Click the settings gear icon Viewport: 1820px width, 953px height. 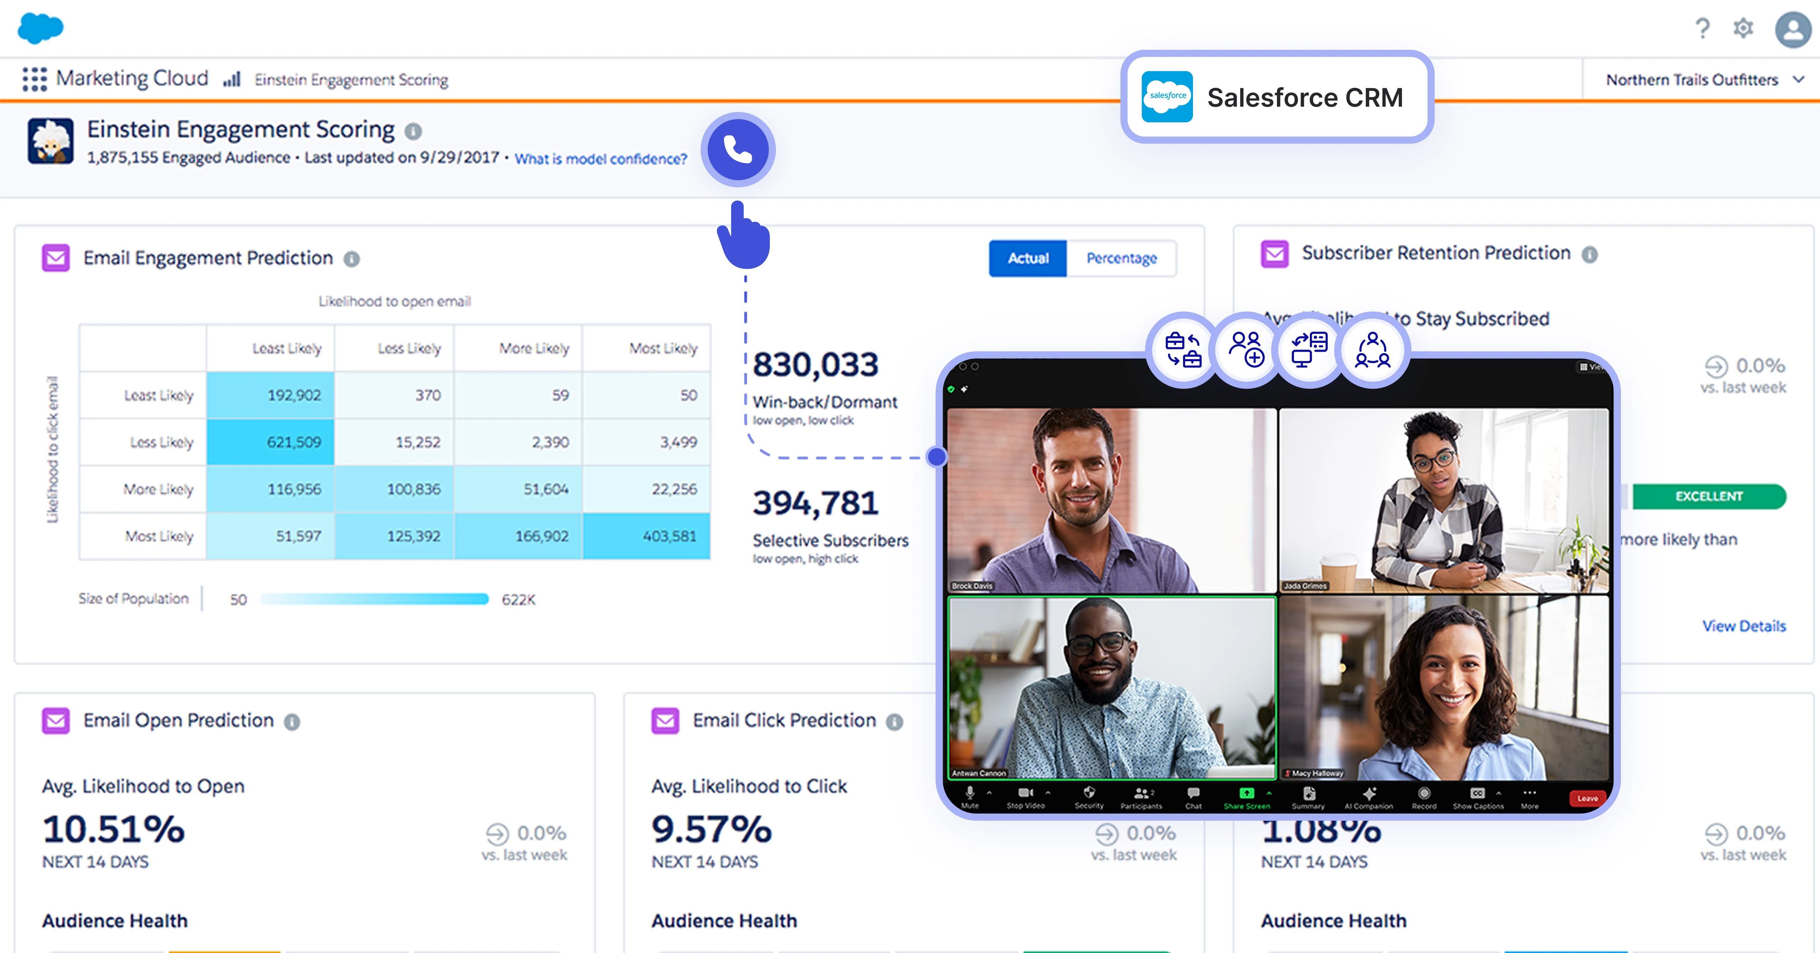[1743, 28]
